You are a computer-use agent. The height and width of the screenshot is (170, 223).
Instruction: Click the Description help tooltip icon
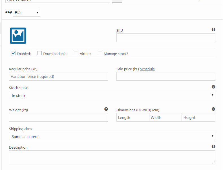click(x=213, y=146)
